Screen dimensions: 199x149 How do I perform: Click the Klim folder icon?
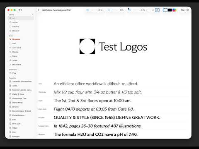pos(10,132)
